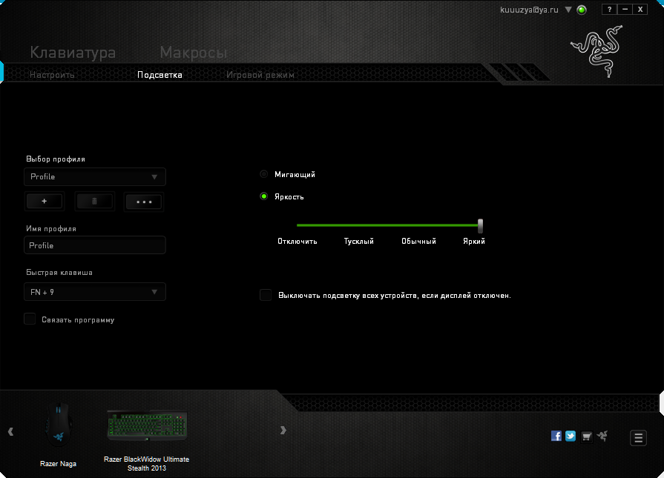Click the green online status indicator
Screen dimensions: 664x478
[582, 10]
